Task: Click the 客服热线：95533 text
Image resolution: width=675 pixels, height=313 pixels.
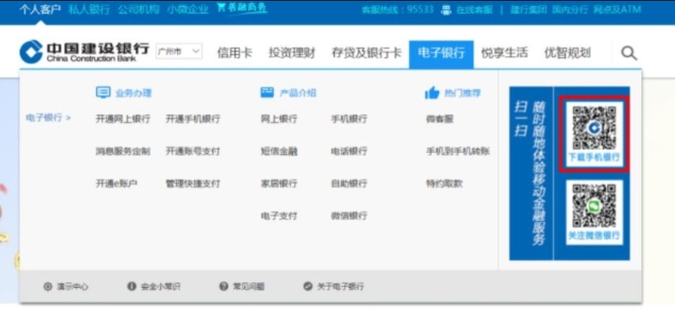Action: pyautogui.click(x=397, y=9)
